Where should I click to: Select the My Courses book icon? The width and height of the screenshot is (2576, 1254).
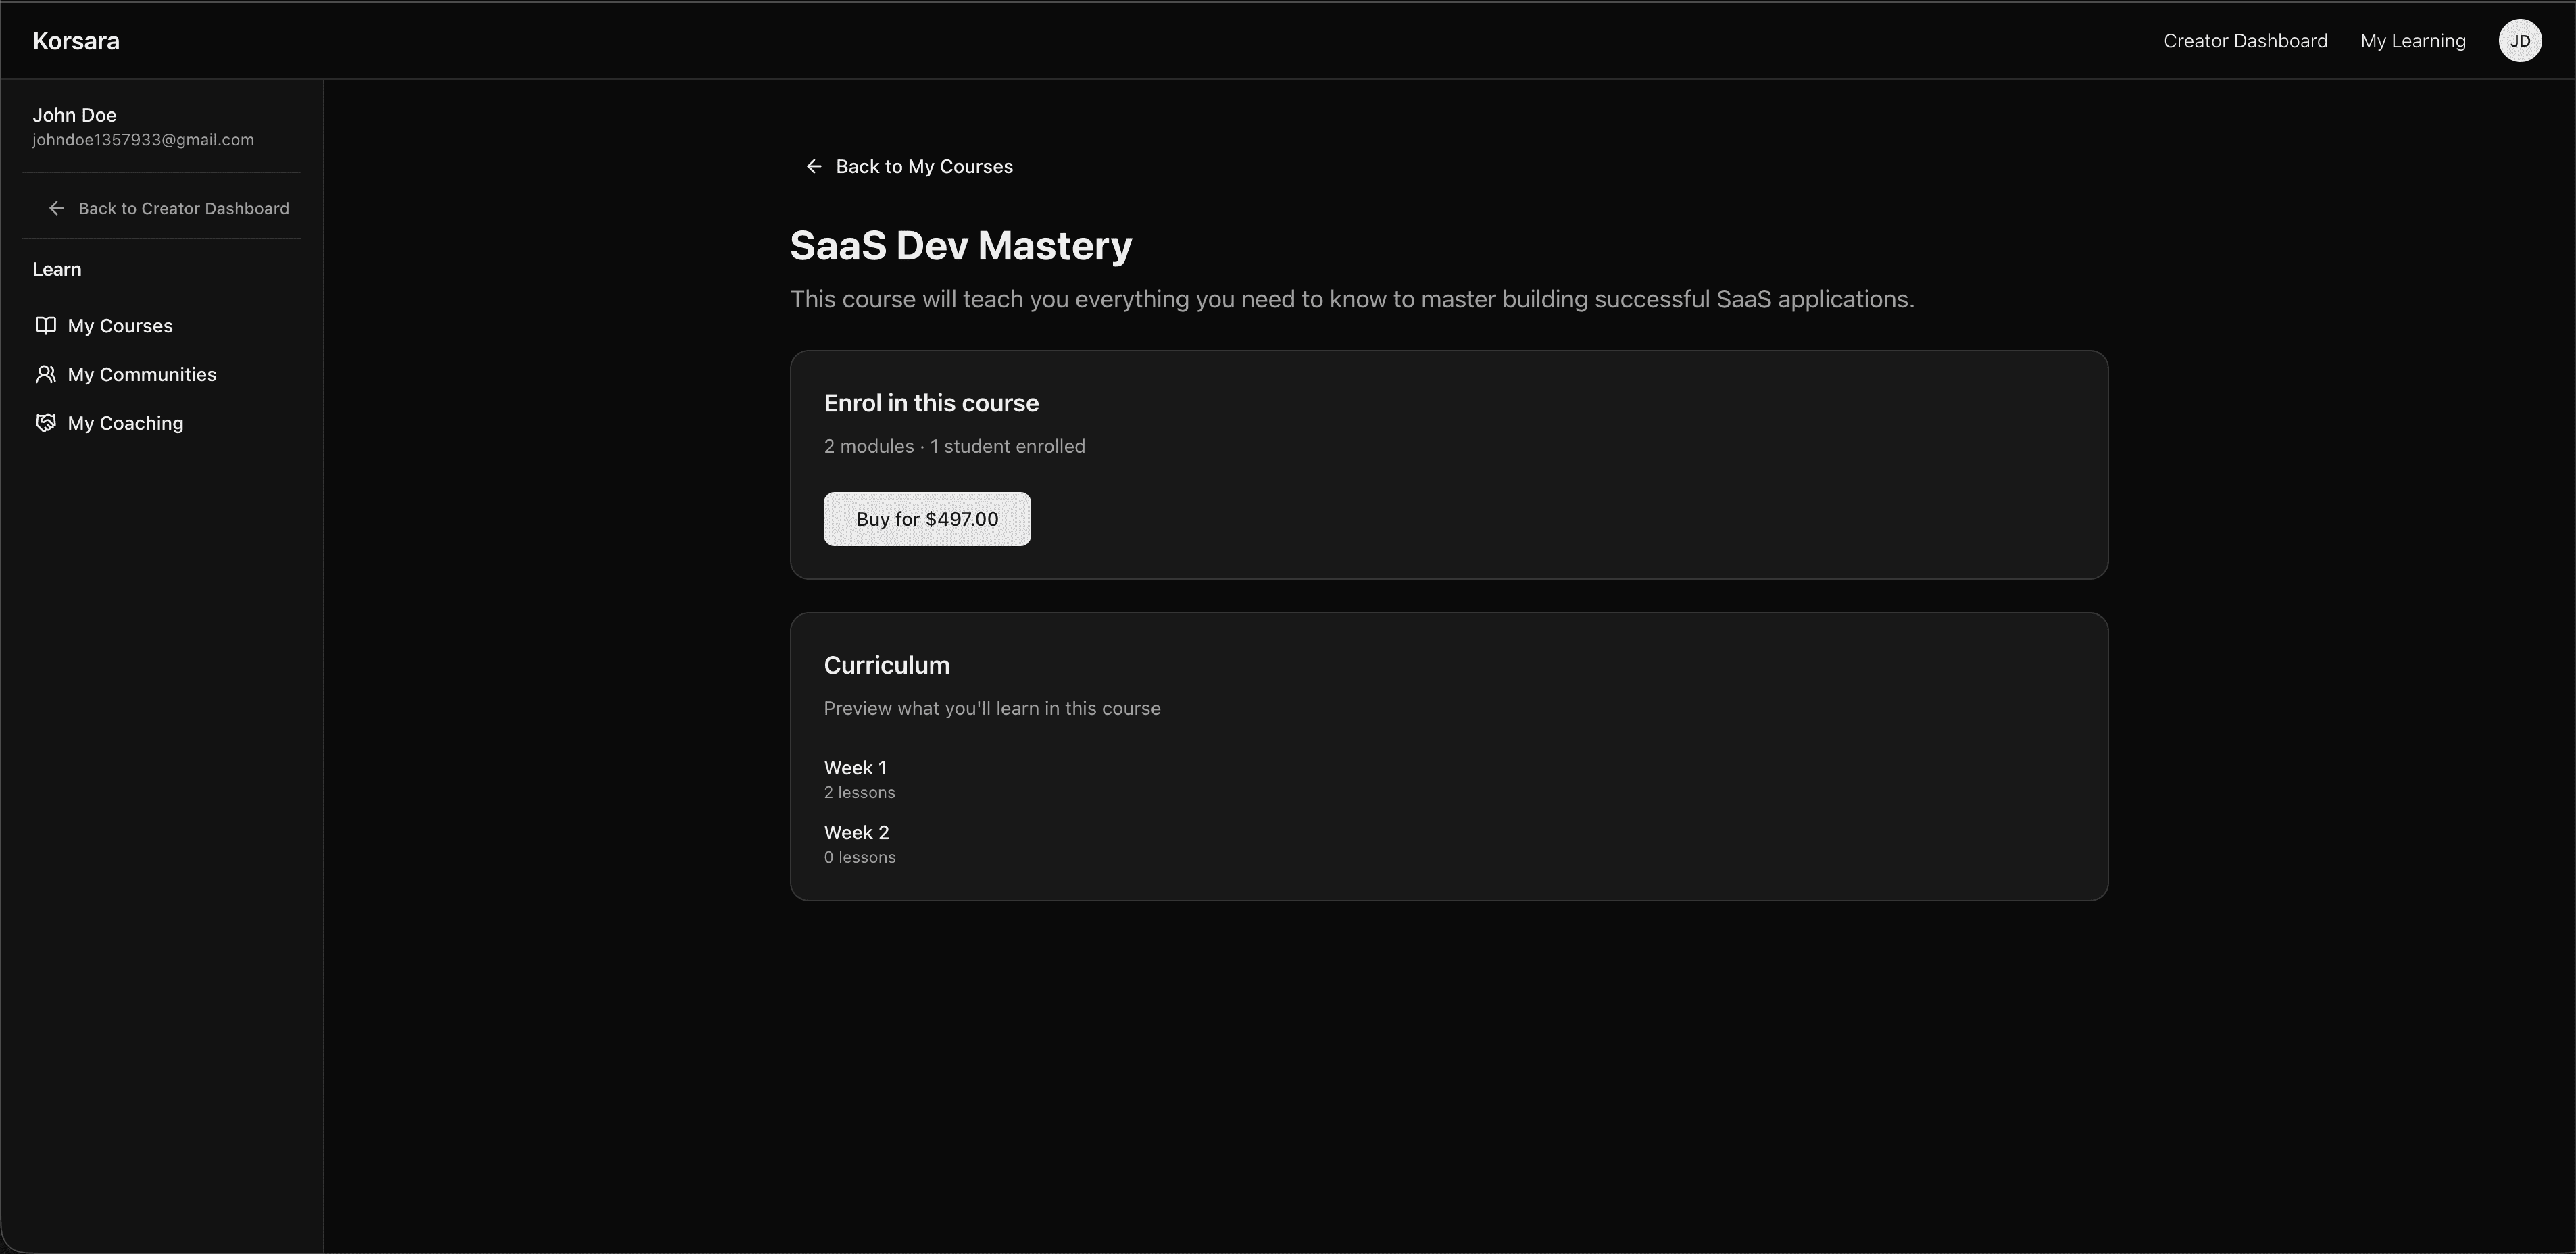(46, 325)
